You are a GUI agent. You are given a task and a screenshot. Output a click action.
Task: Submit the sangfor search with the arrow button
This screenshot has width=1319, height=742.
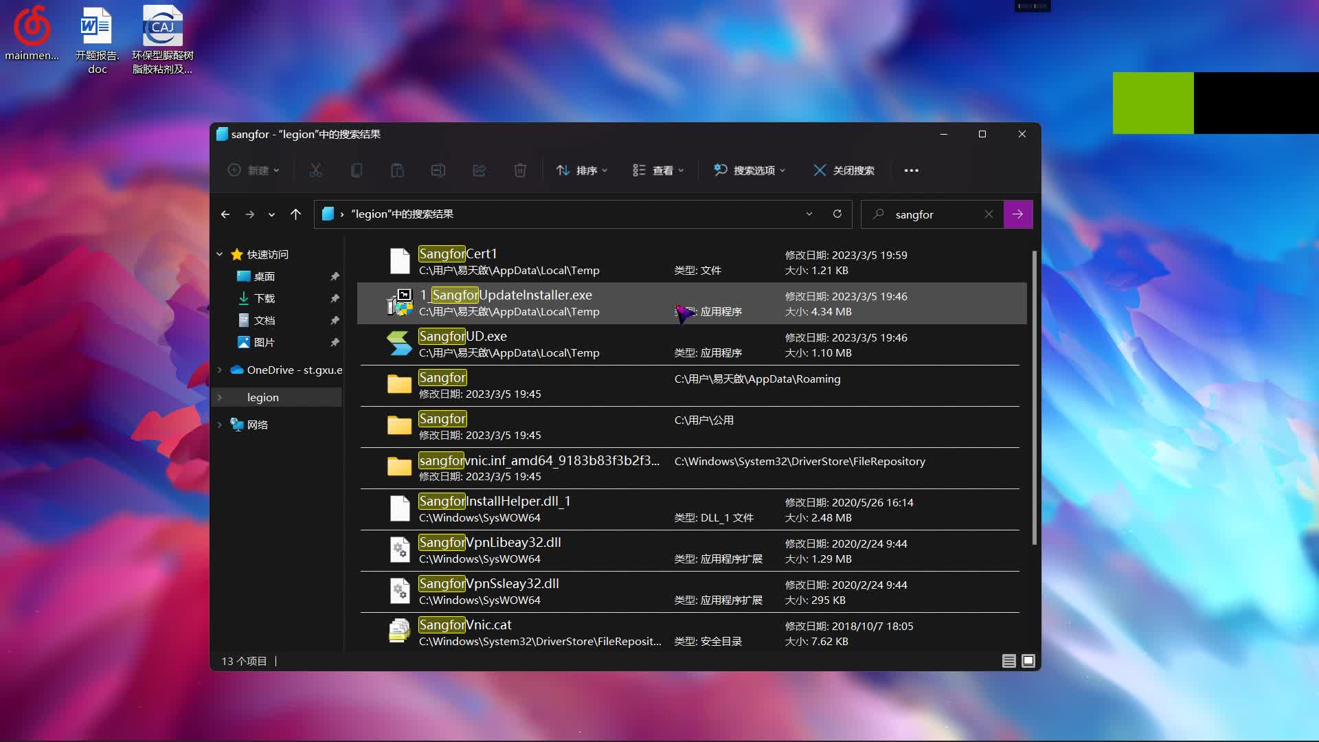coord(1018,214)
